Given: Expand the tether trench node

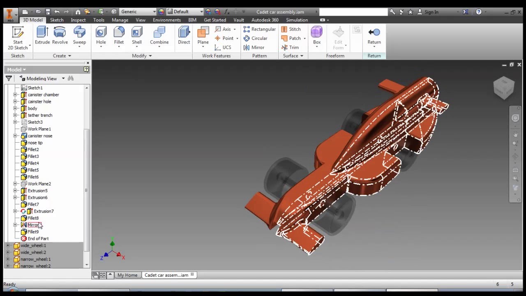Looking at the screenshot, I should click(15, 115).
